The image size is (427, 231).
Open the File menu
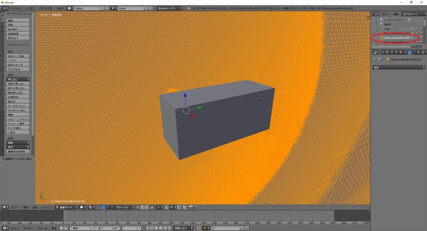tap(16, 8)
